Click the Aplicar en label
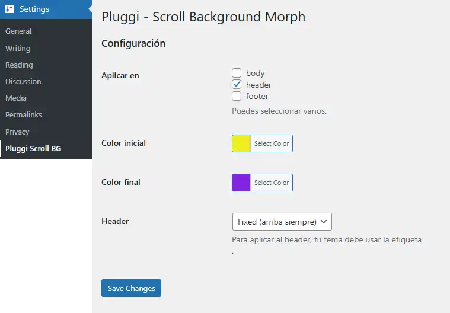This screenshot has width=450, height=313. pos(120,75)
